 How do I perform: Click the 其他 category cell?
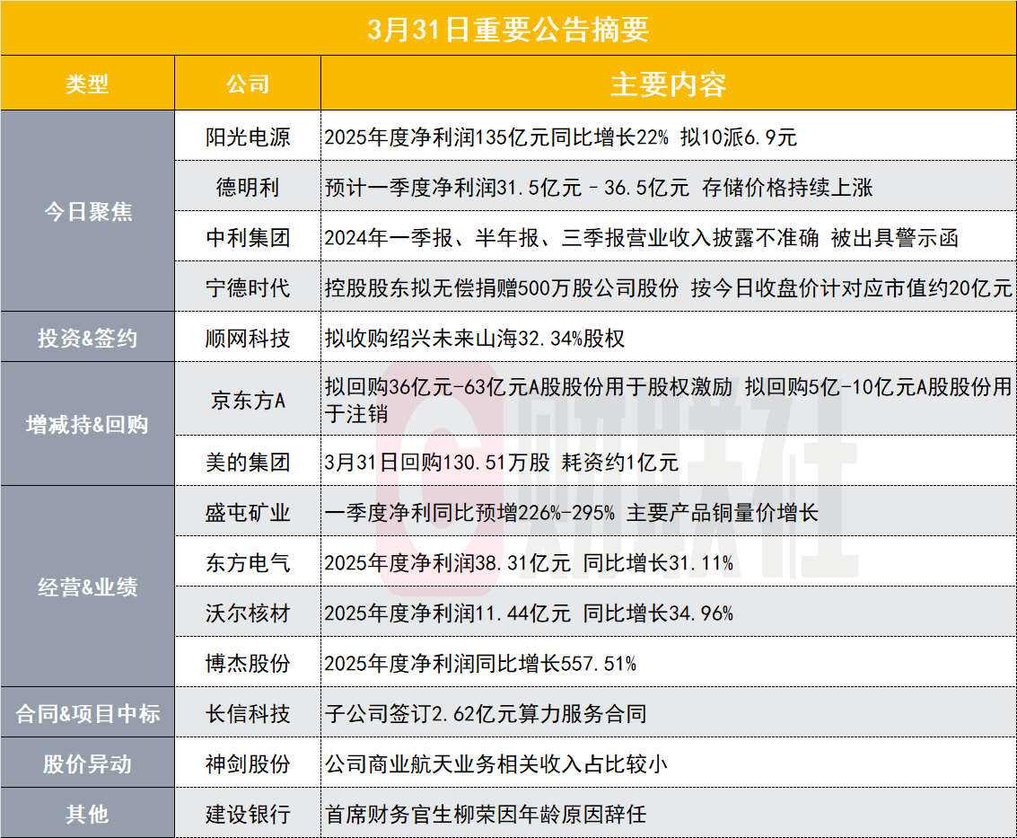pyautogui.click(x=87, y=814)
